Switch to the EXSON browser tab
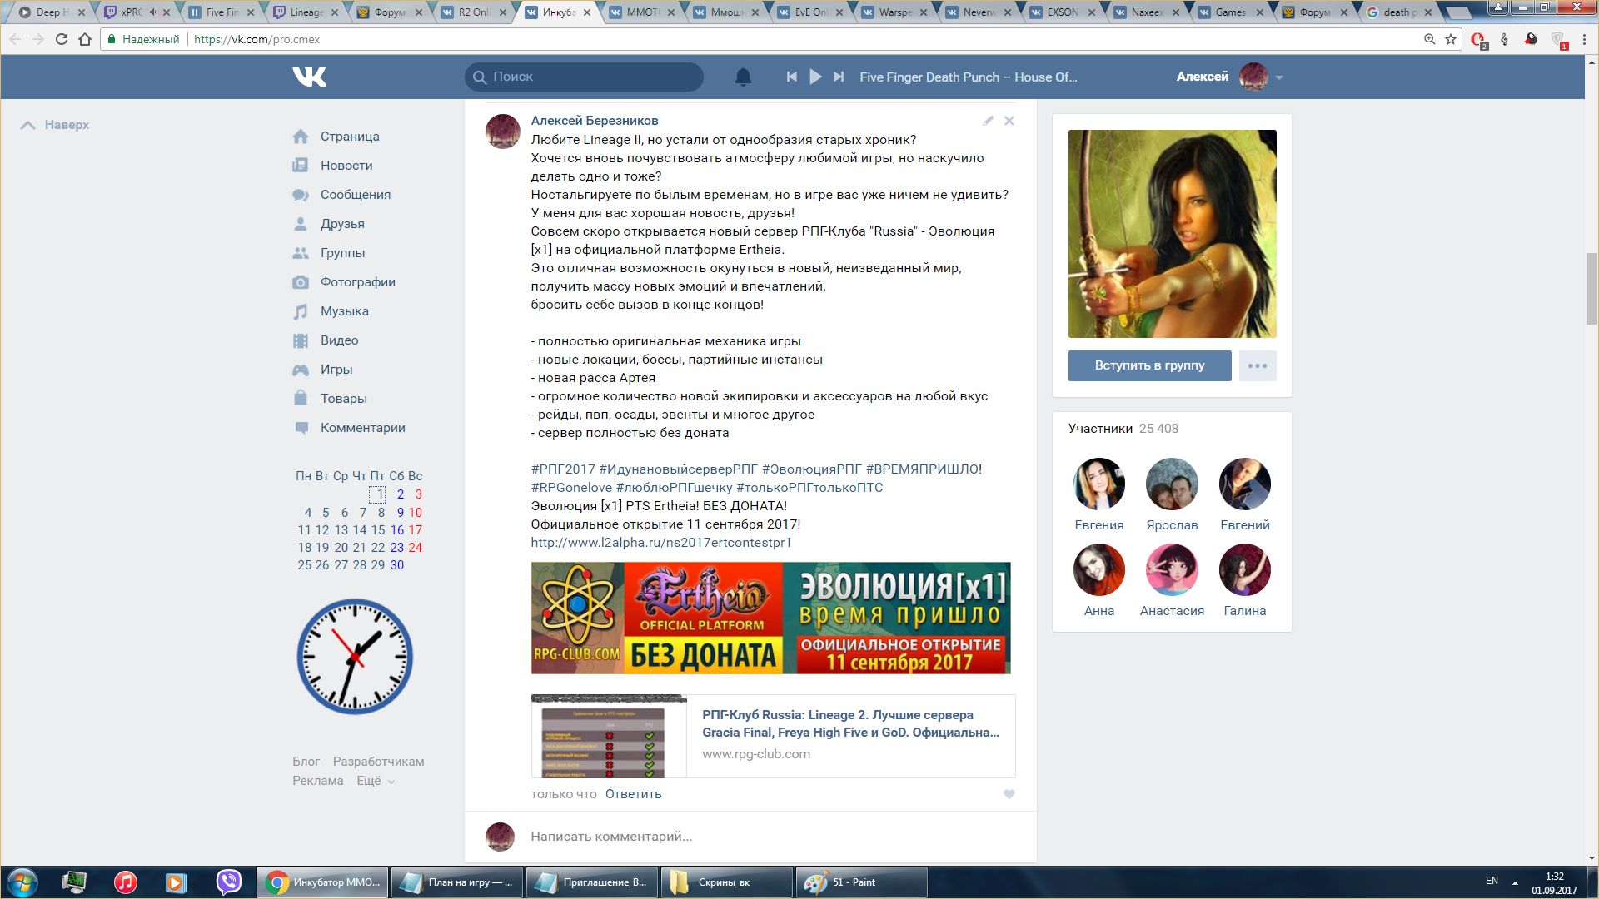The image size is (1599, 899). [x=1062, y=12]
